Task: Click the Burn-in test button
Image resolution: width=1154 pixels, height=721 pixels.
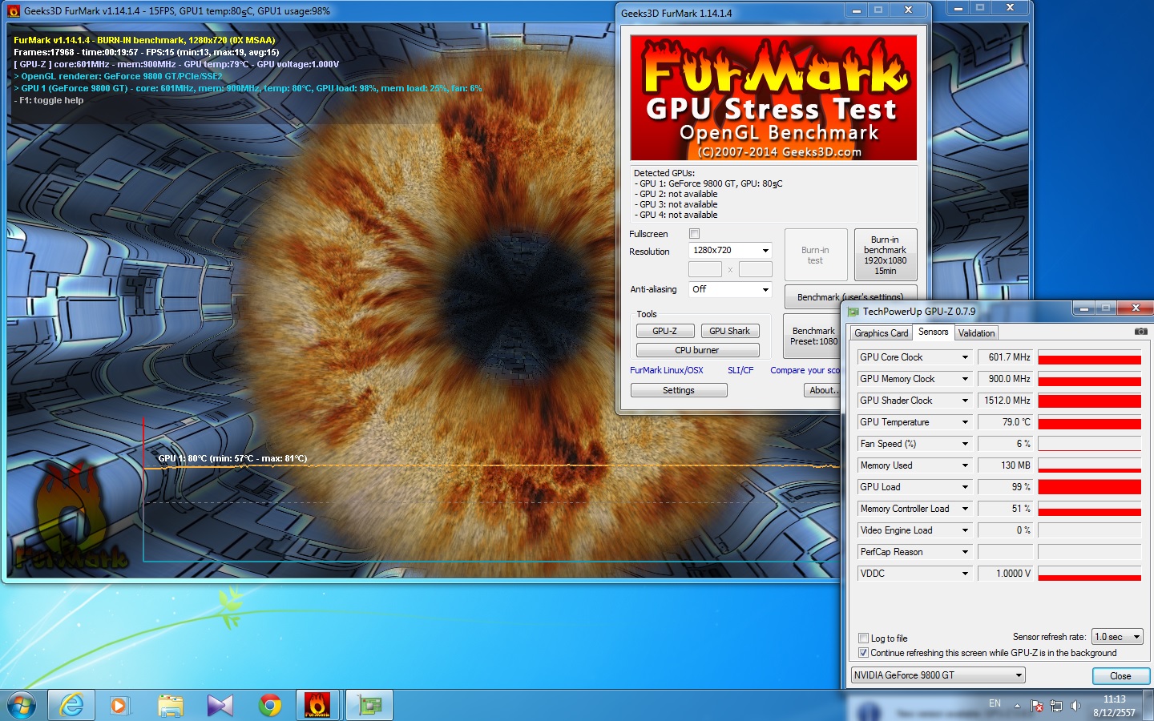Action: 816,255
